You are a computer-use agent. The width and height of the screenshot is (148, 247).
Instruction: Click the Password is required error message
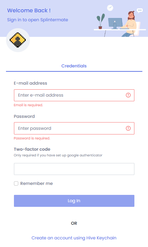[32, 138]
